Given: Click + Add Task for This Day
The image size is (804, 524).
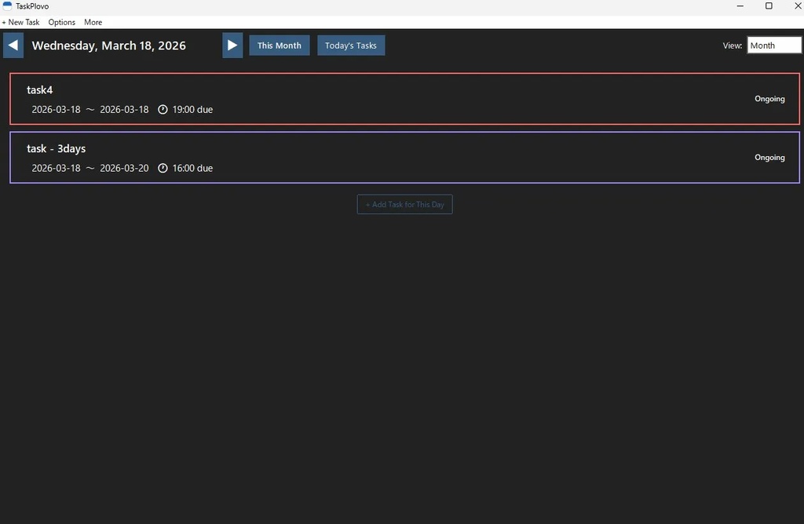Looking at the screenshot, I should pyautogui.click(x=404, y=205).
